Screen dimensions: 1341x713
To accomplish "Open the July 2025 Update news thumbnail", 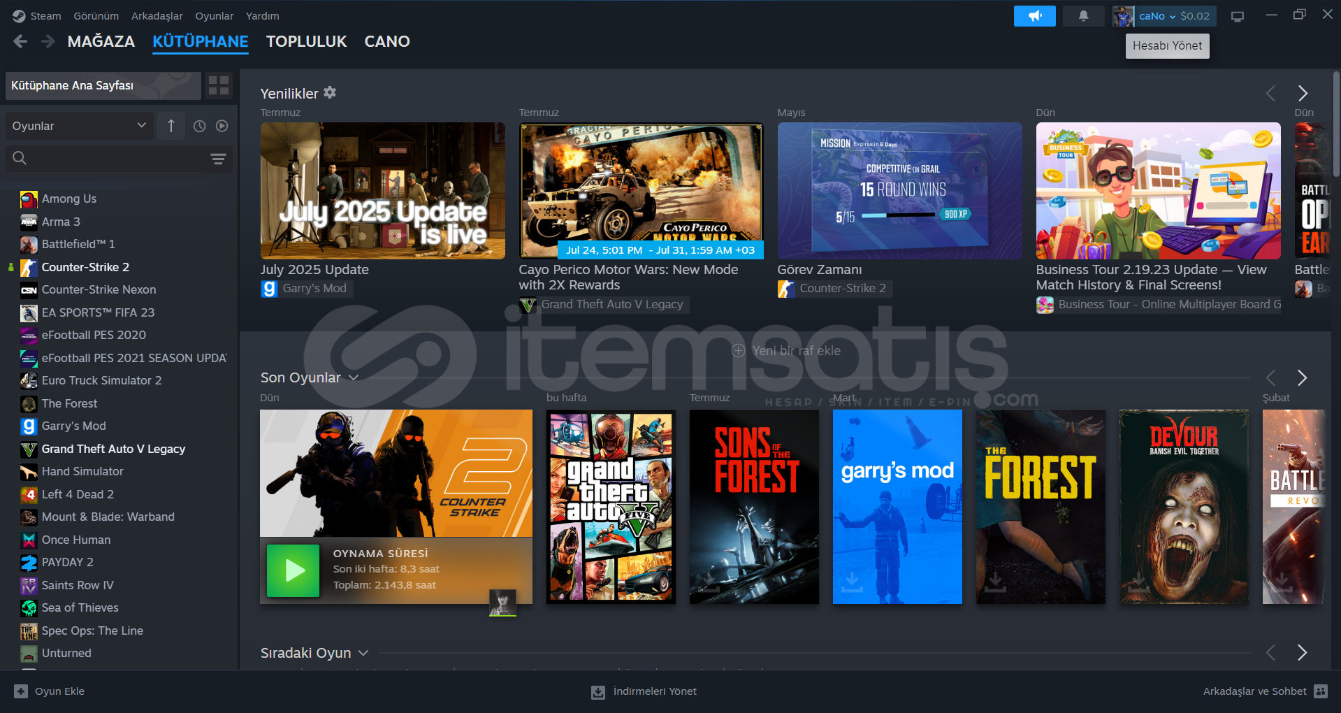I will pyautogui.click(x=383, y=191).
